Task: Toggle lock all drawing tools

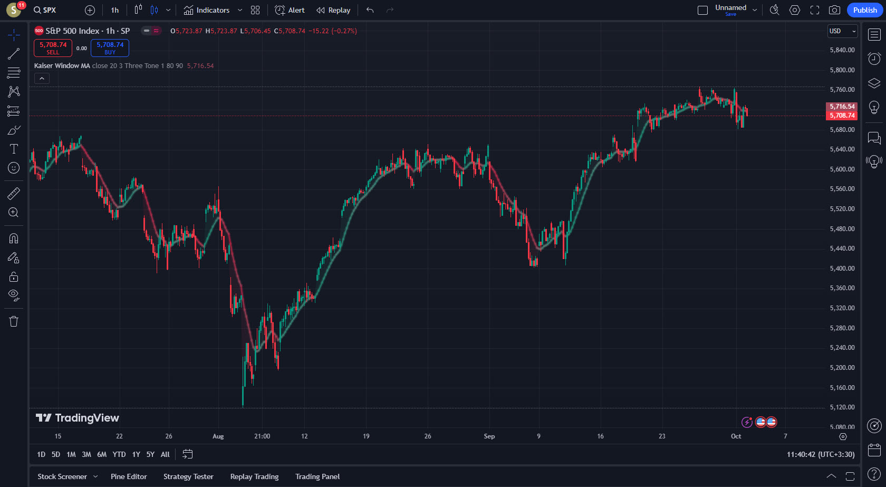Action: (14, 277)
